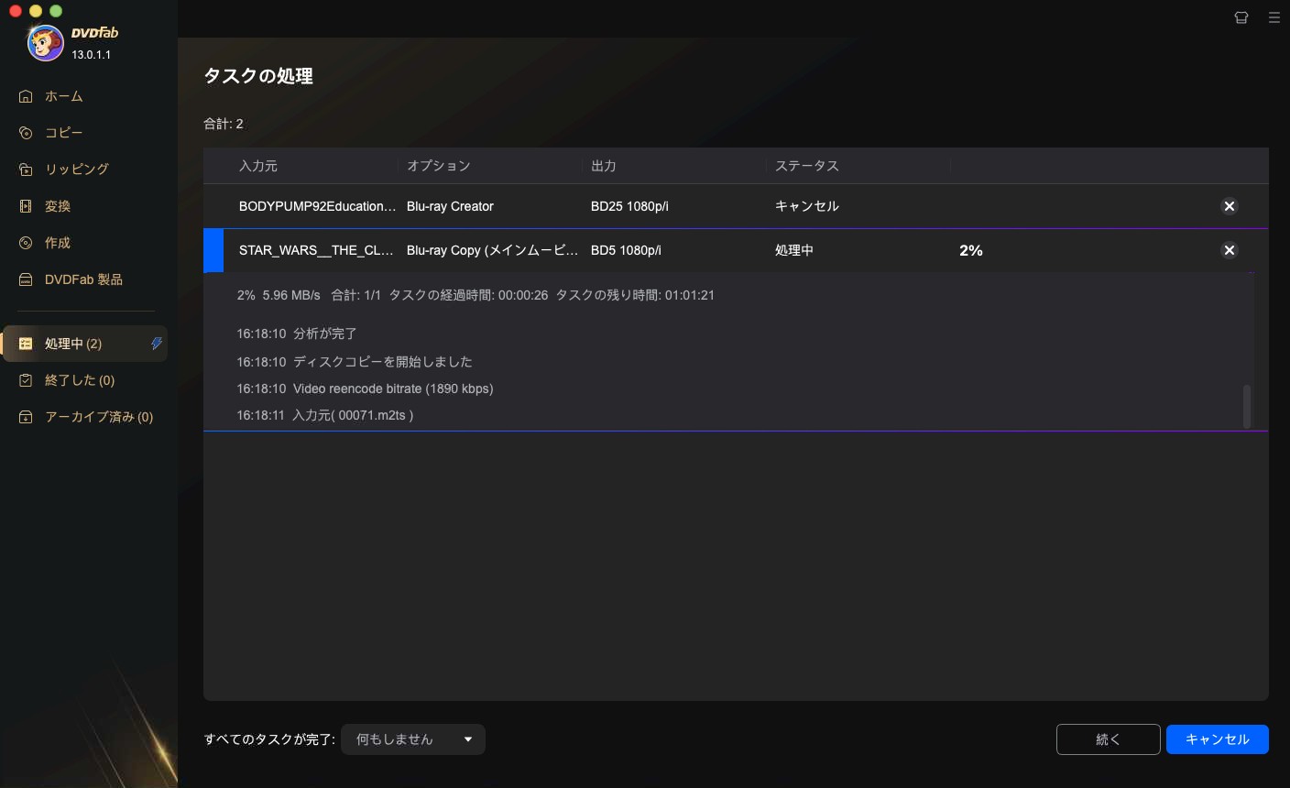Open the skin/theme shirt icon
Viewport: 1290px width, 788px height.
pos(1241,17)
